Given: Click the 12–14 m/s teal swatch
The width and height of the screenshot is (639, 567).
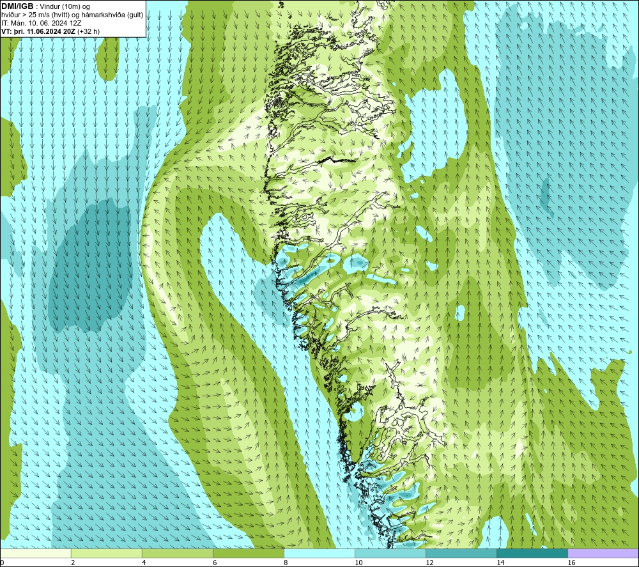Looking at the screenshot, I should (461, 553).
